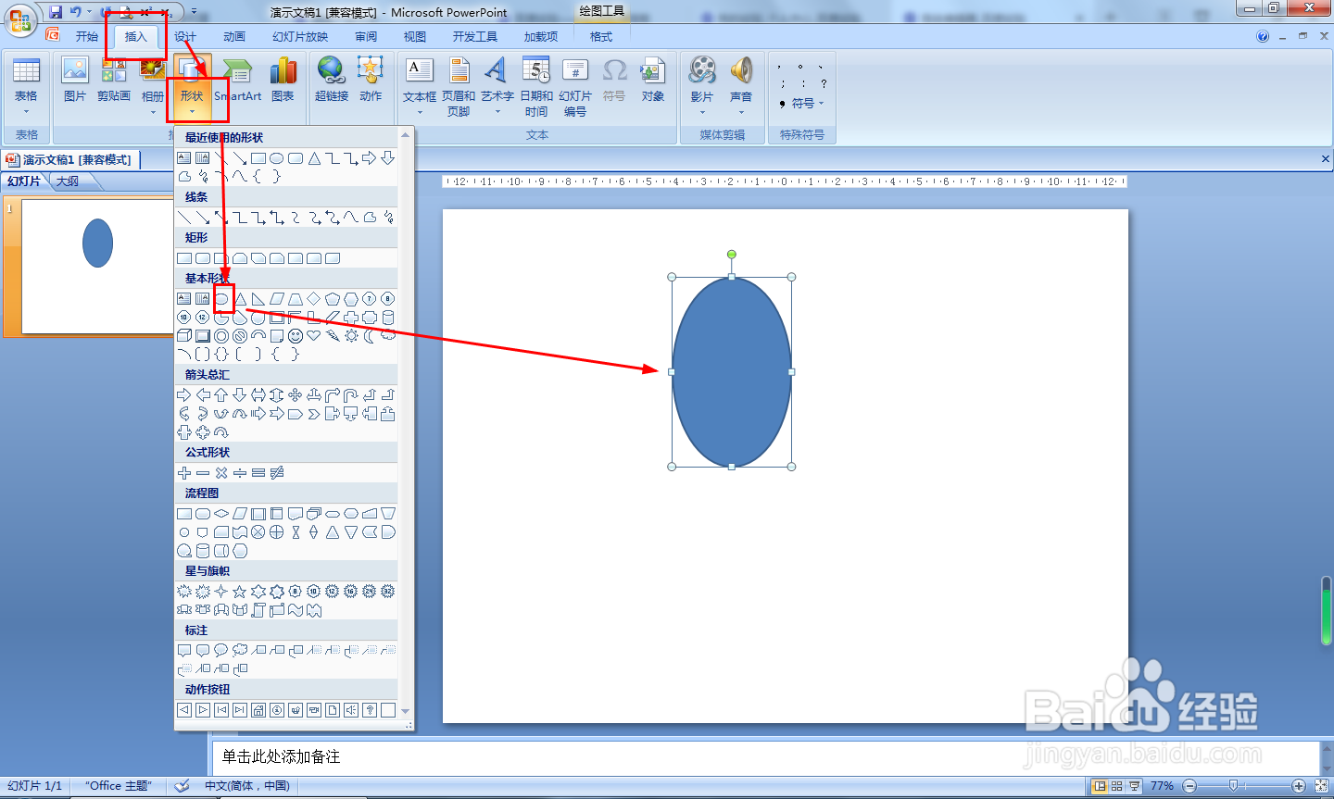
Task: Insert 幻灯片编号 slide number
Action: [x=575, y=86]
